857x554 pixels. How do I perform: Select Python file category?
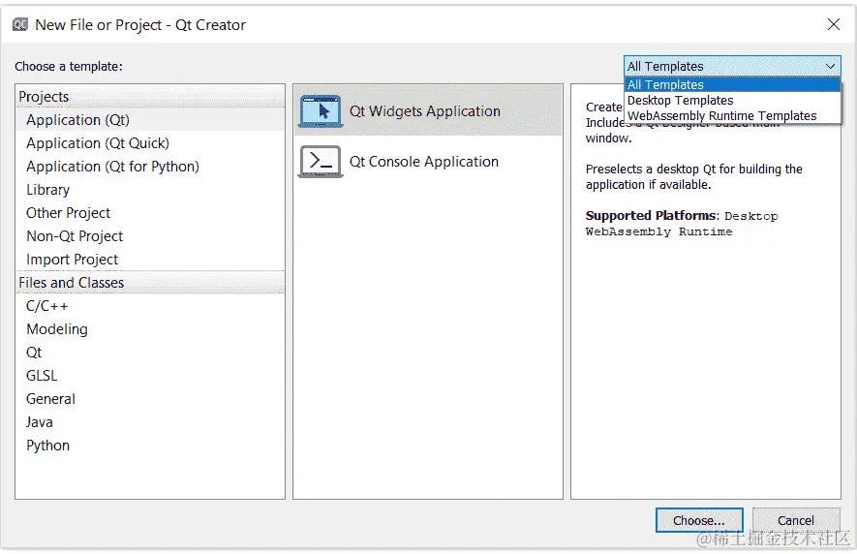coord(150,446)
